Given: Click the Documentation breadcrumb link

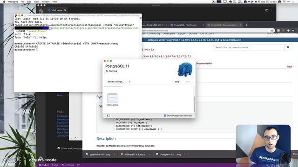Looking at the screenshot, I should click(x=204, y=64).
